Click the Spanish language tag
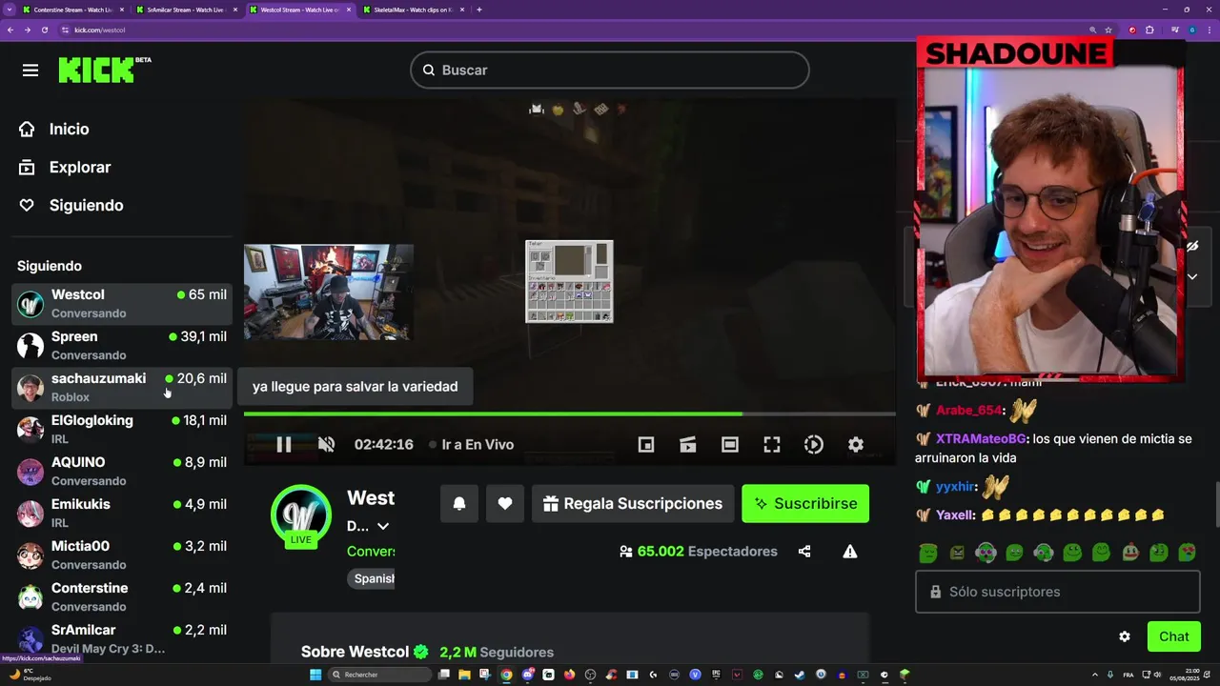The height and width of the screenshot is (686, 1220). [372, 578]
